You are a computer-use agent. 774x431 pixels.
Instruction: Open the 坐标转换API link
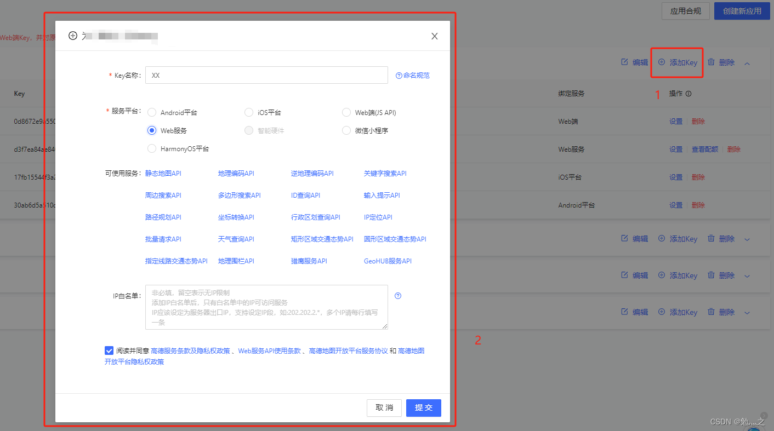pyautogui.click(x=236, y=217)
